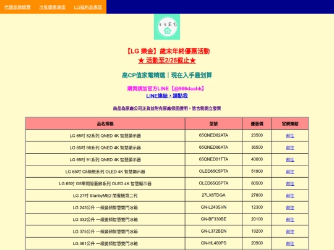Viewport: 334px width, 250px height.
Task: Click price 27800
Action: point(257,195)
